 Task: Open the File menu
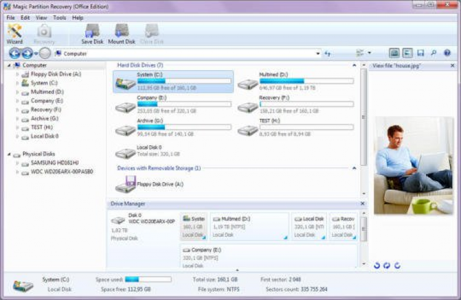click(10, 18)
